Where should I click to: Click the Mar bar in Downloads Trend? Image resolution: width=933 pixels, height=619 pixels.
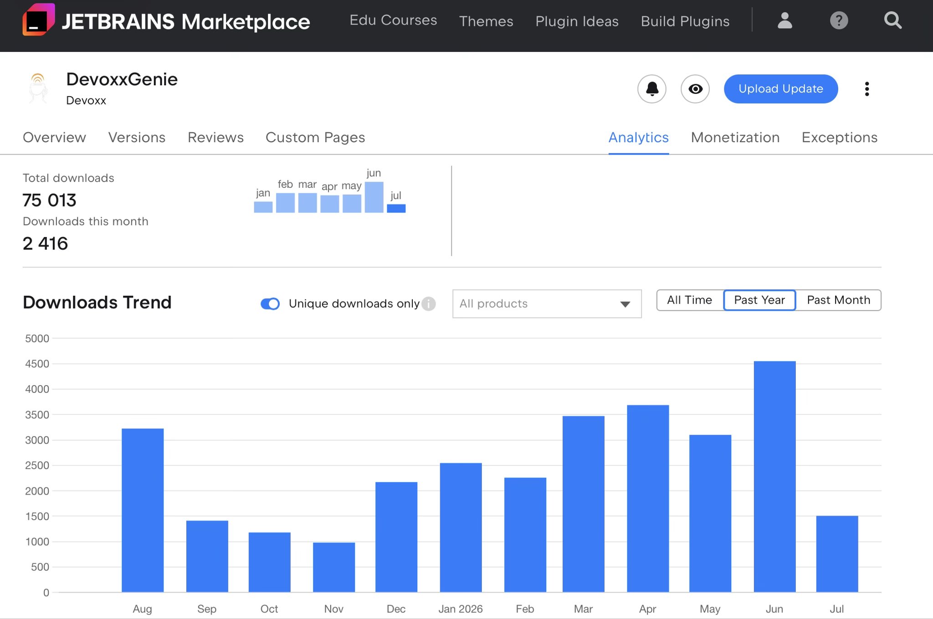pos(583,504)
